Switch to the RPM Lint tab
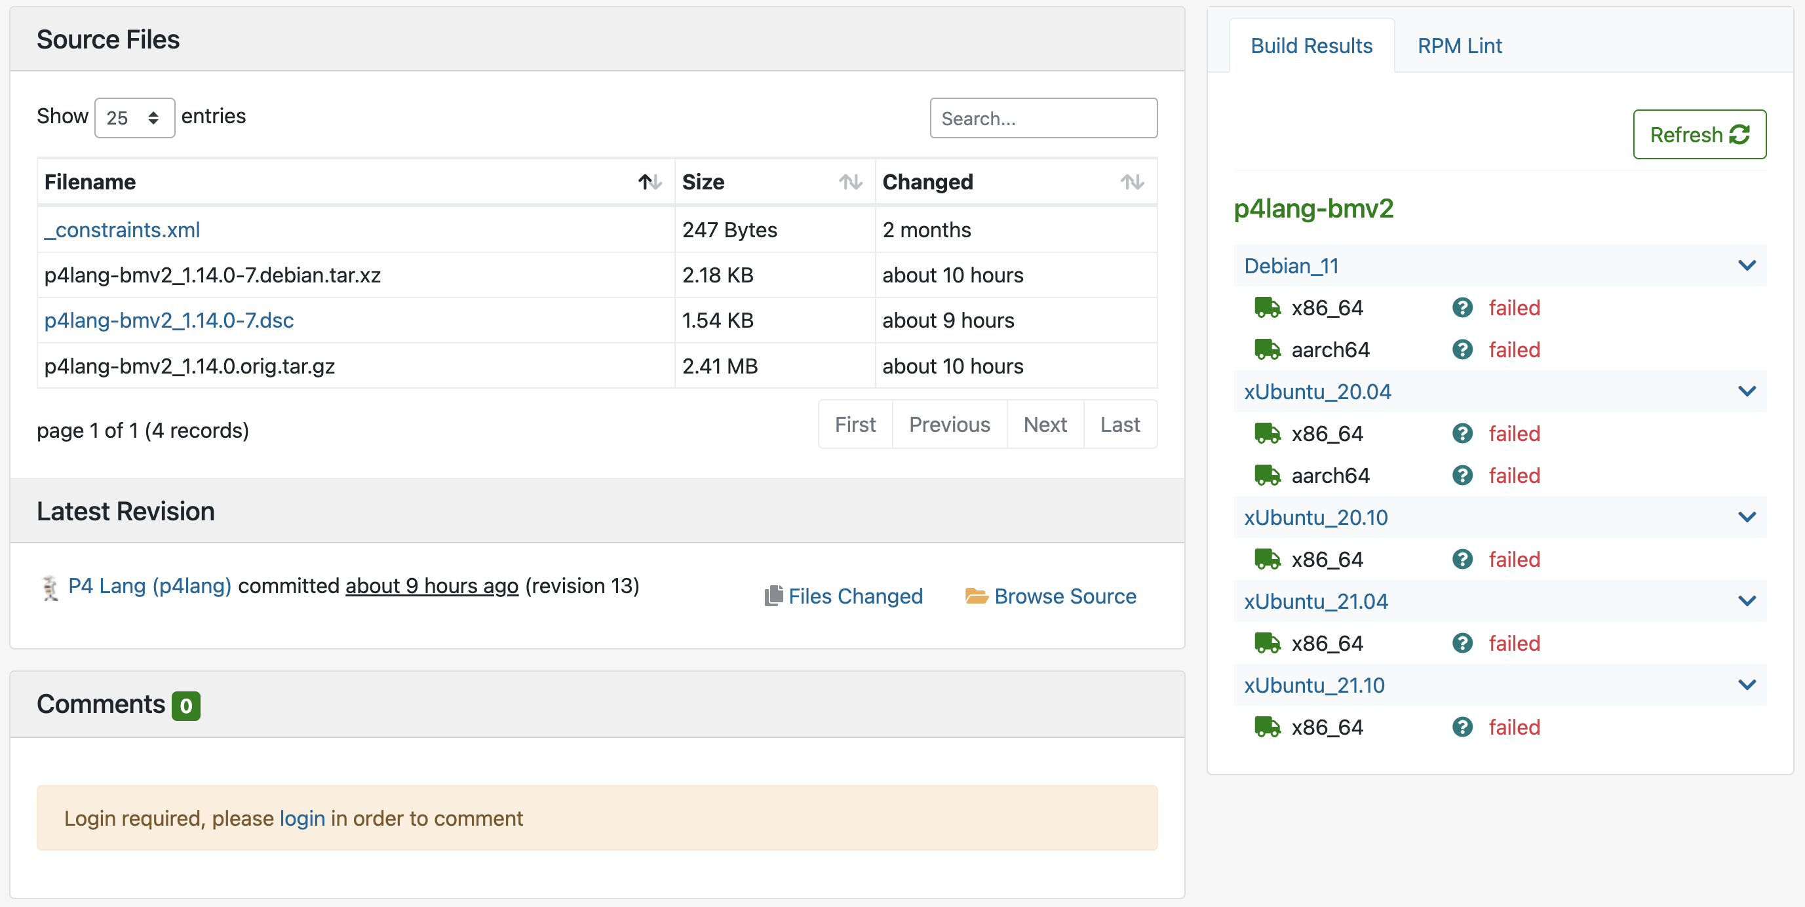The image size is (1805, 907). pos(1460,45)
